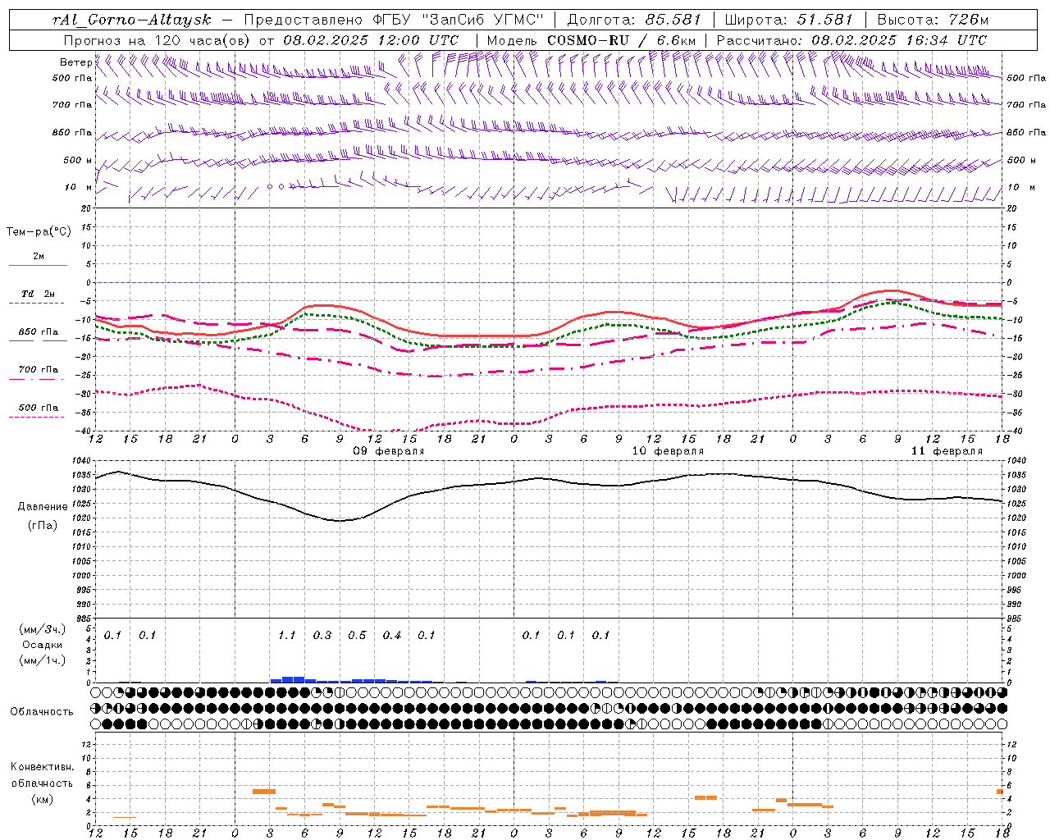Click the Td 2м dew point legend label
The width and height of the screenshot is (1050, 840).
(38, 294)
